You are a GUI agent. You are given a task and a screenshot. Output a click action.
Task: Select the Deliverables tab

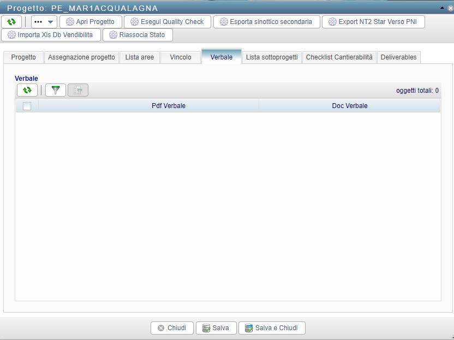pos(398,57)
